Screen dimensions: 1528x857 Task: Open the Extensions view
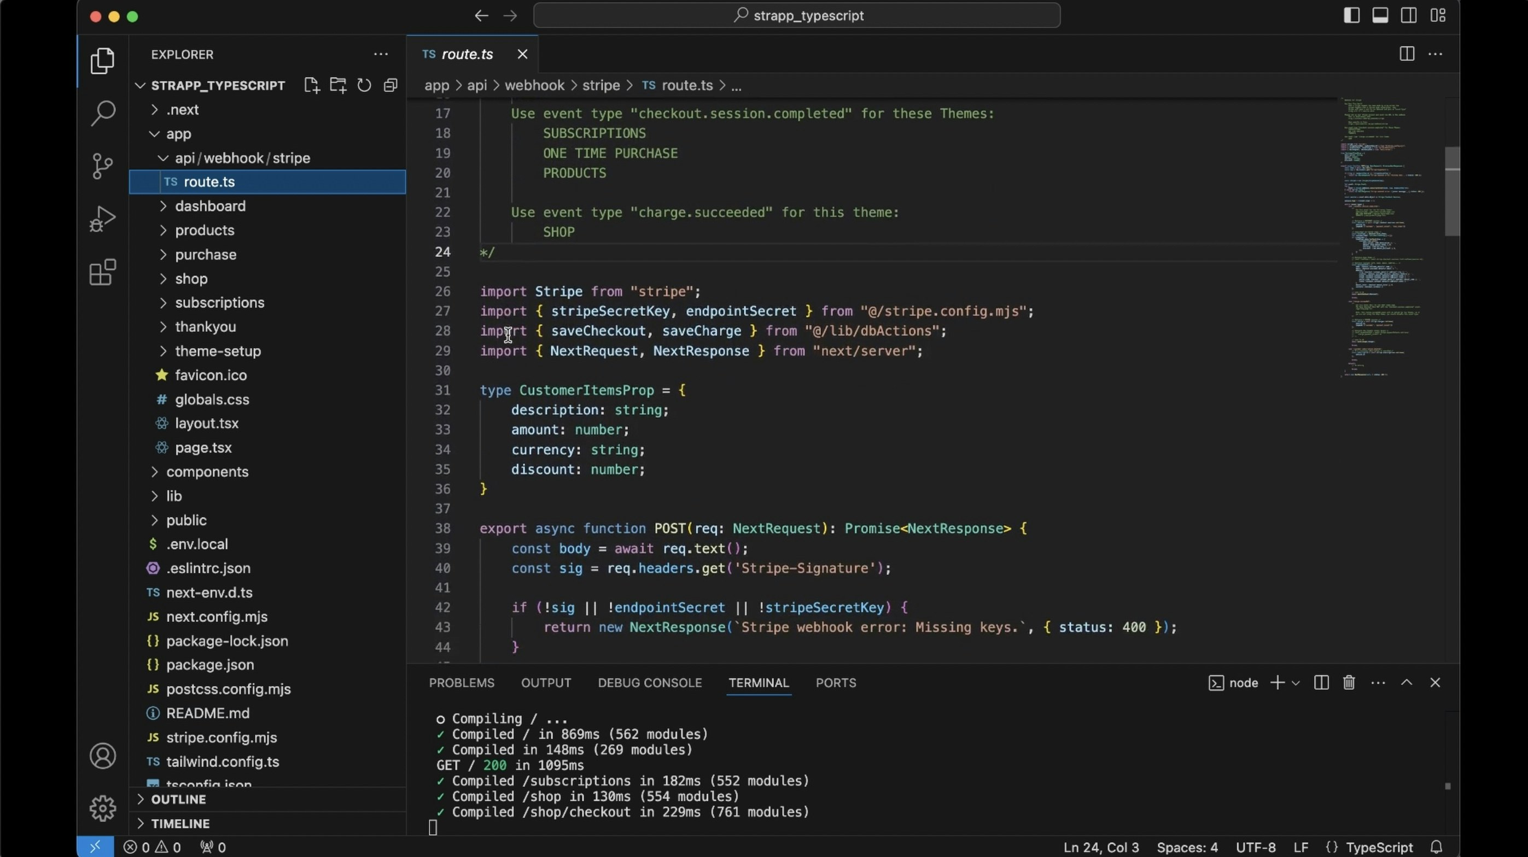103,272
